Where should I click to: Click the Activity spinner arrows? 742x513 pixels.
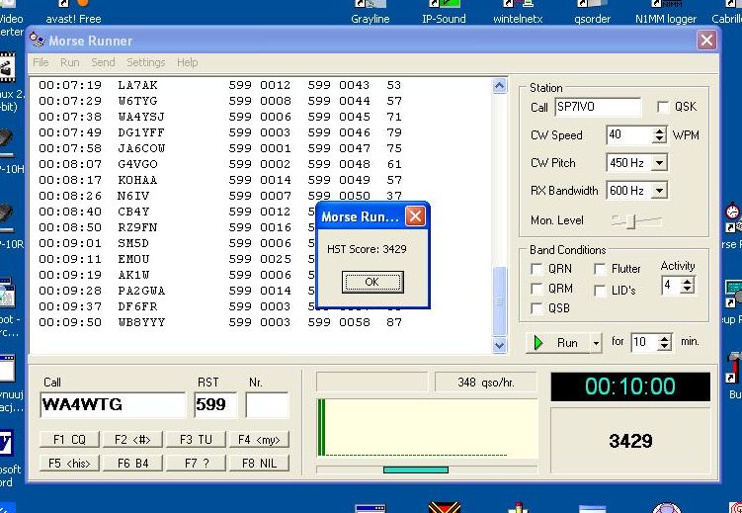[687, 286]
